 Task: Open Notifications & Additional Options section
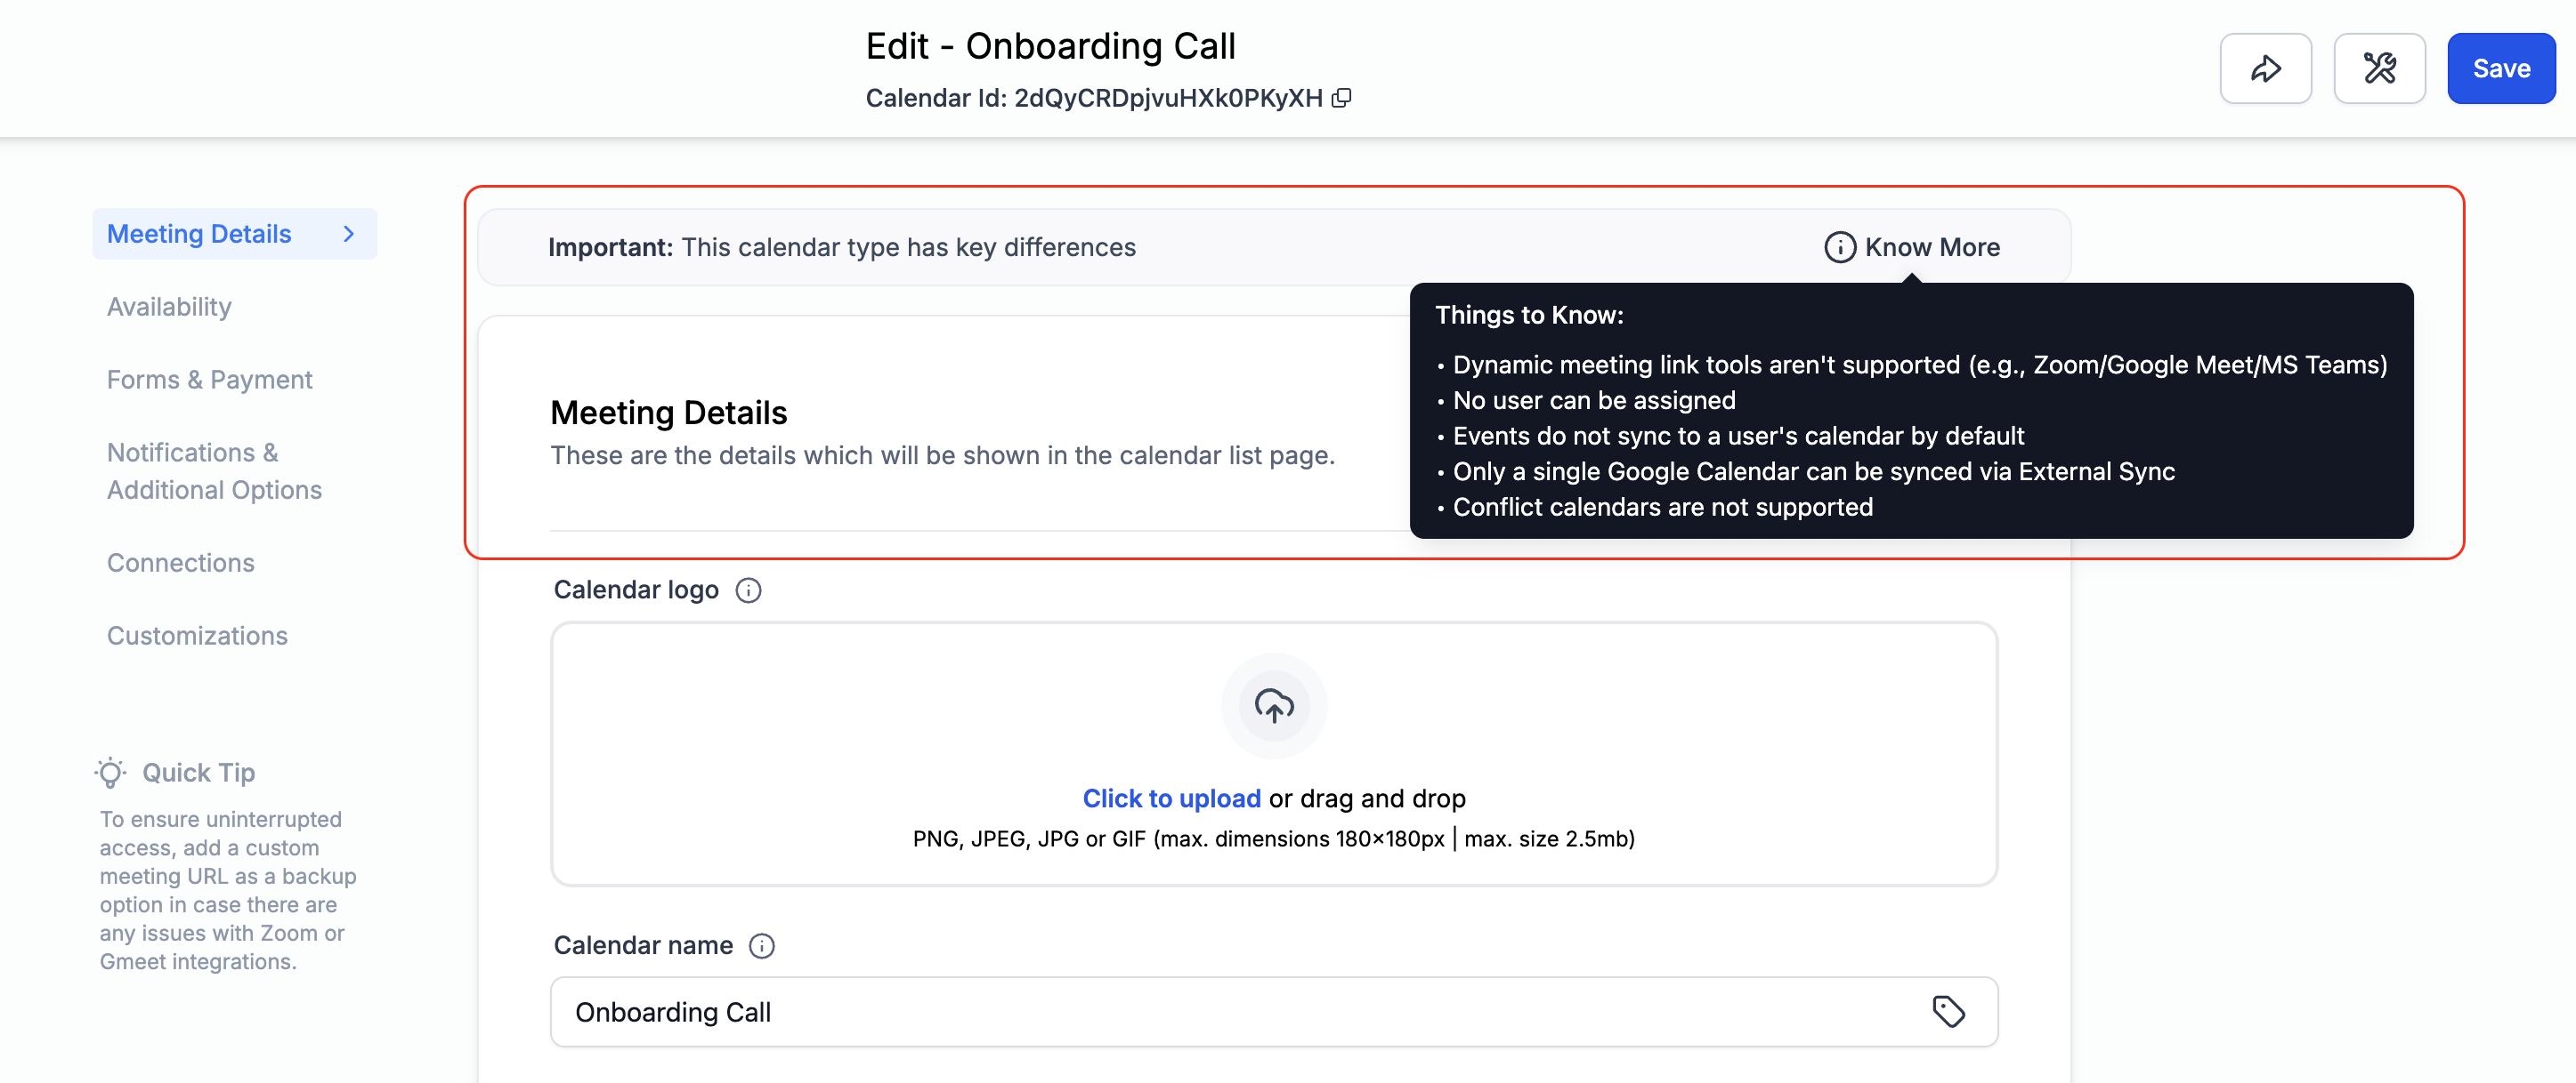pos(214,471)
